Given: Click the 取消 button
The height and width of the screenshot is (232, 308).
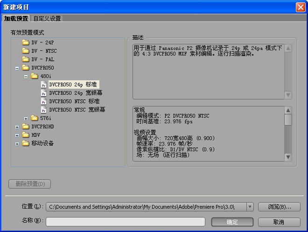Looking at the screenshot, I should [279, 222].
